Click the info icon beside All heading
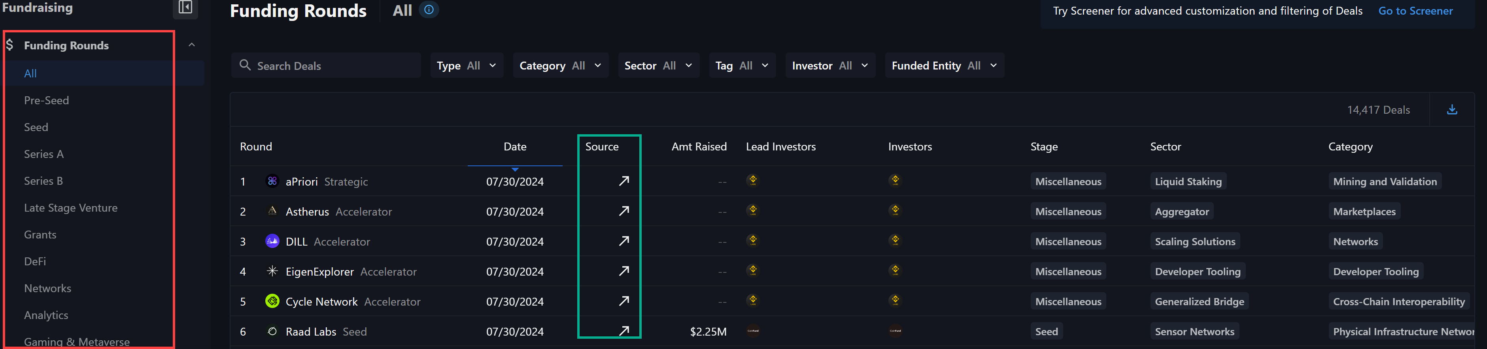1487x349 pixels. [429, 10]
